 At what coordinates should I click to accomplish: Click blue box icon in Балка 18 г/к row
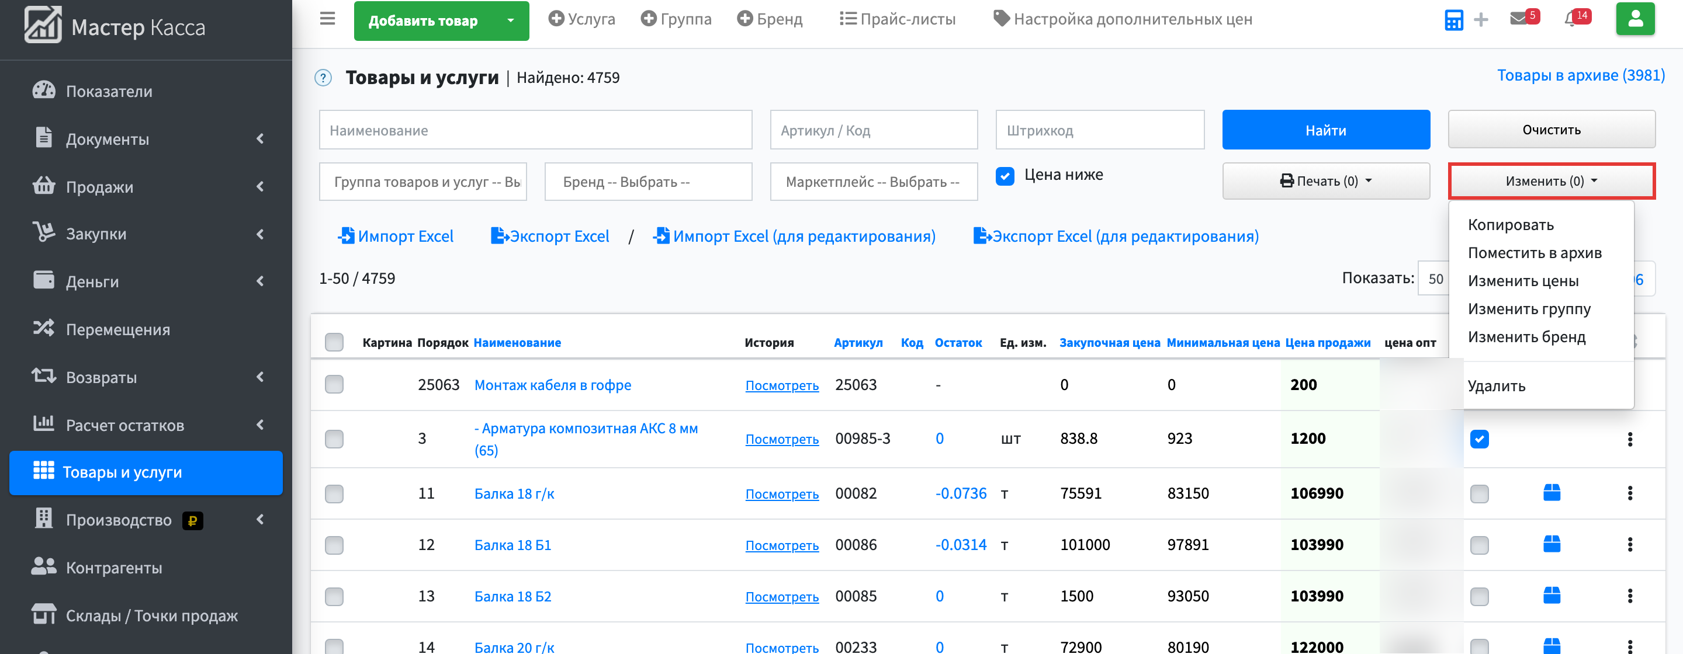(1552, 493)
